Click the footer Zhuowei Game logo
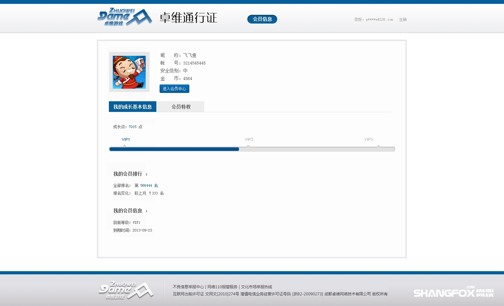 pyautogui.click(x=126, y=291)
